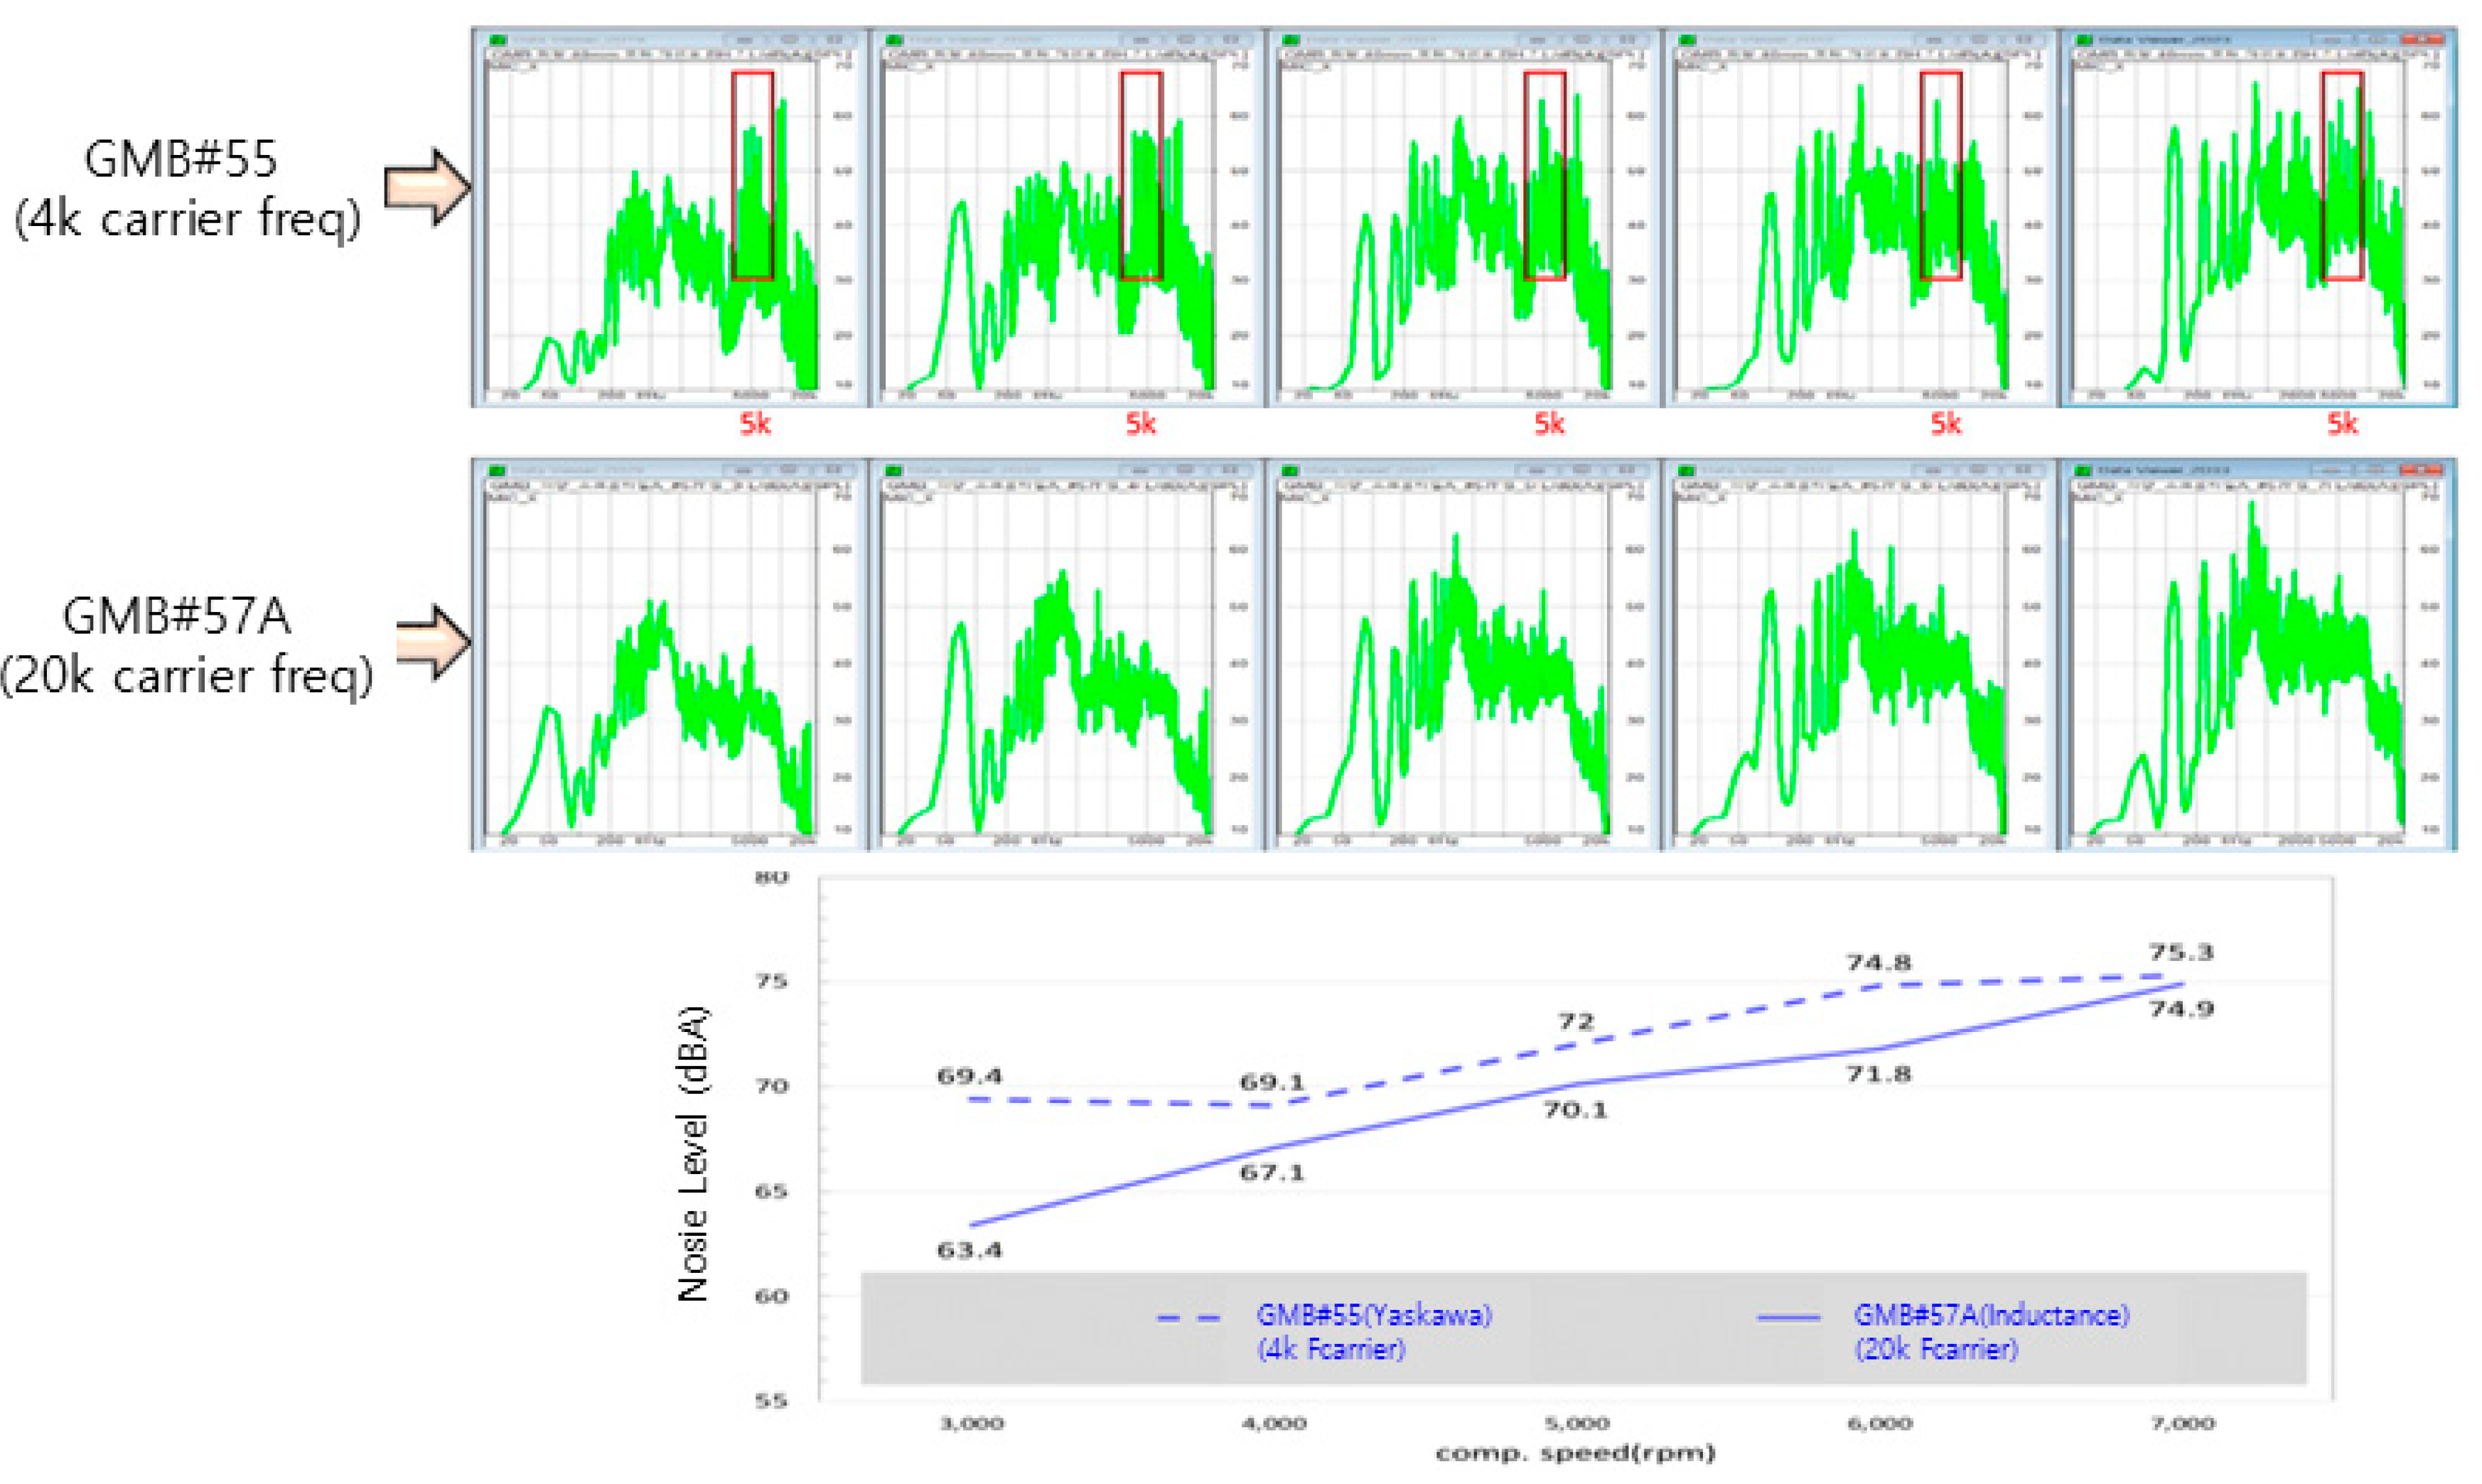The height and width of the screenshot is (1484, 2482).
Task: Select the 63.4 data label on the solid line
Action: [x=969, y=1250]
